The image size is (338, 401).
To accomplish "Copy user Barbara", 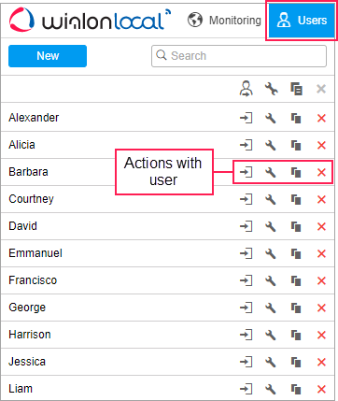I will tap(296, 172).
